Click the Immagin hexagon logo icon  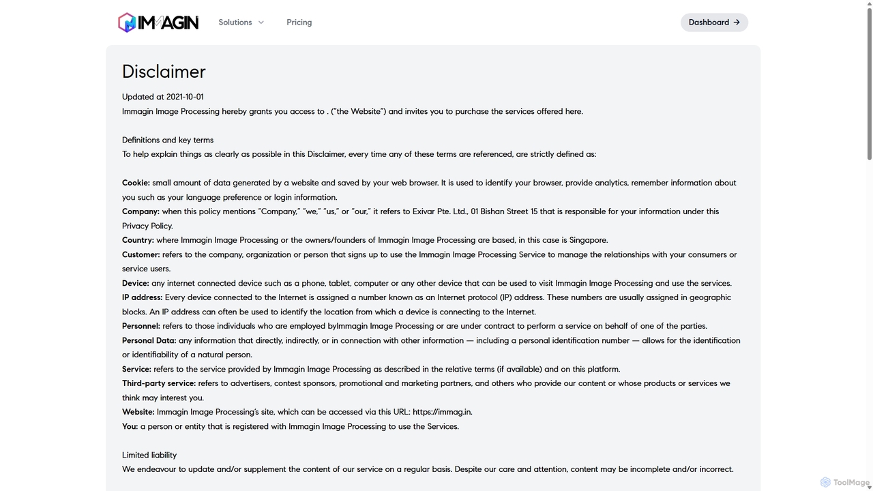pyautogui.click(x=127, y=23)
